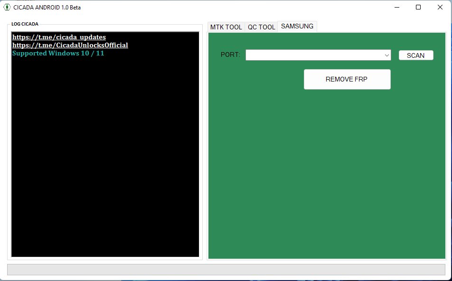The width and height of the screenshot is (452, 281).
Task: Minimize the Cicada Android window
Action: (x=396, y=7)
